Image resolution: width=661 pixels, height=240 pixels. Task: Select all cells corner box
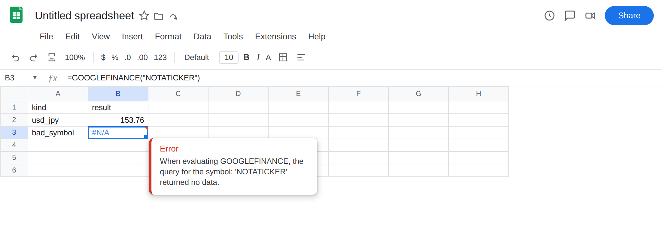pyautogui.click(x=14, y=94)
